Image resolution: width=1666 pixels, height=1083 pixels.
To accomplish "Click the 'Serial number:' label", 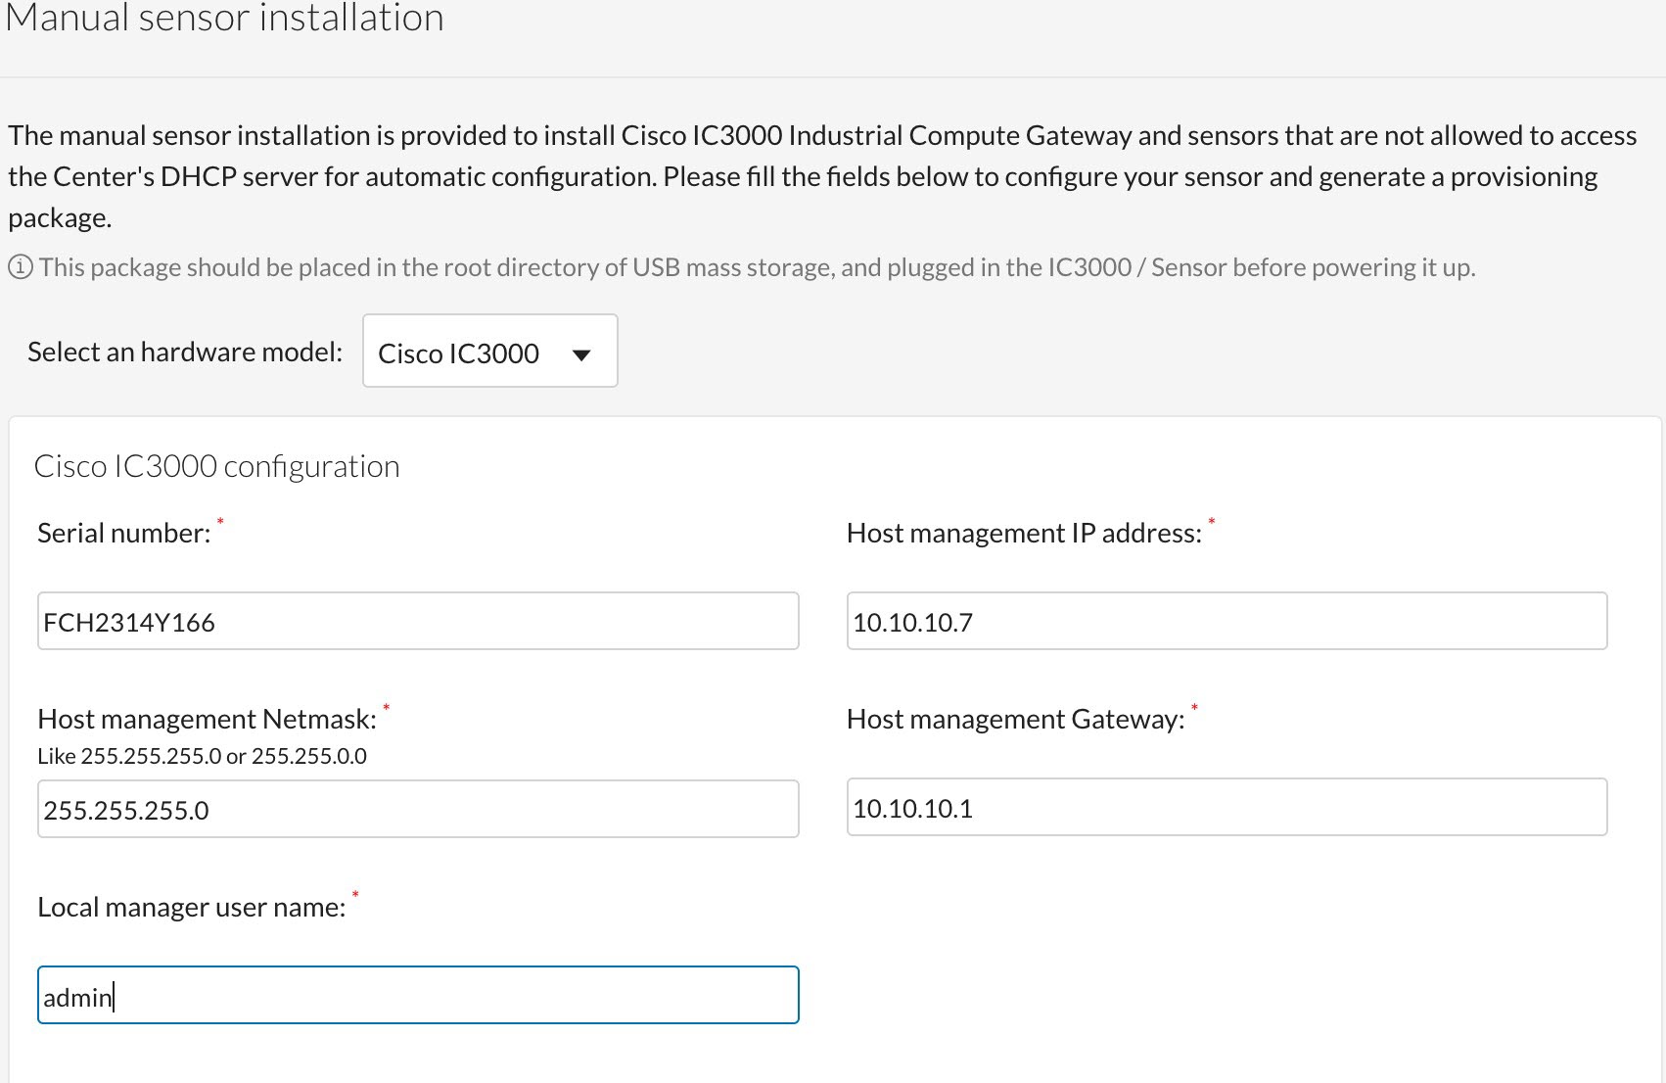I will tap(124, 533).
